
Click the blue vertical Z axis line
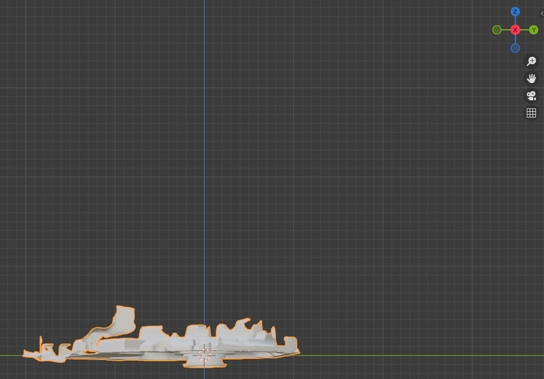(204, 172)
